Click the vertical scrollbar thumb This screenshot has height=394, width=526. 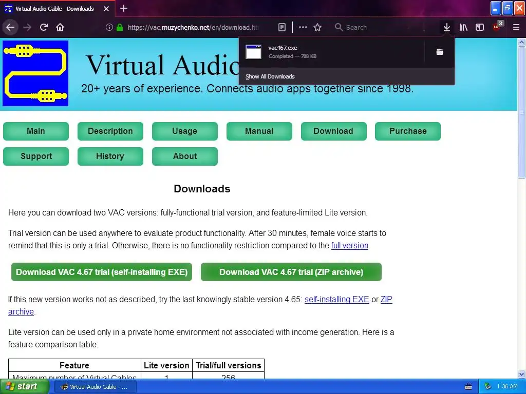coord(521,112)
